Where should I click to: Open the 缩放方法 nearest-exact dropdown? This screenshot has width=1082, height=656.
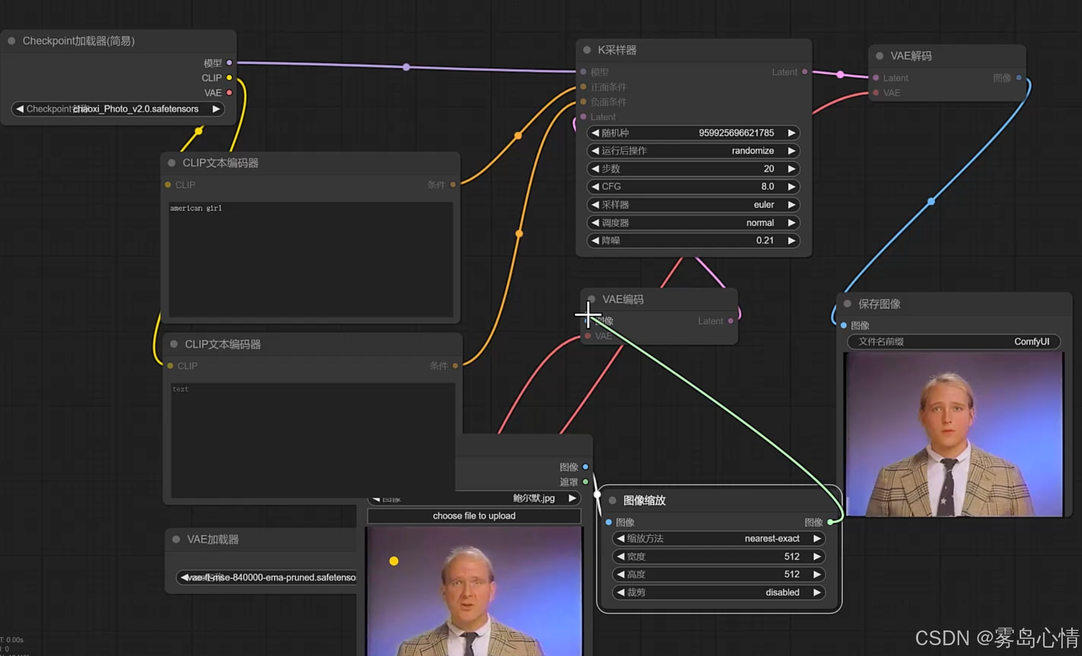(x=718, y=538)
